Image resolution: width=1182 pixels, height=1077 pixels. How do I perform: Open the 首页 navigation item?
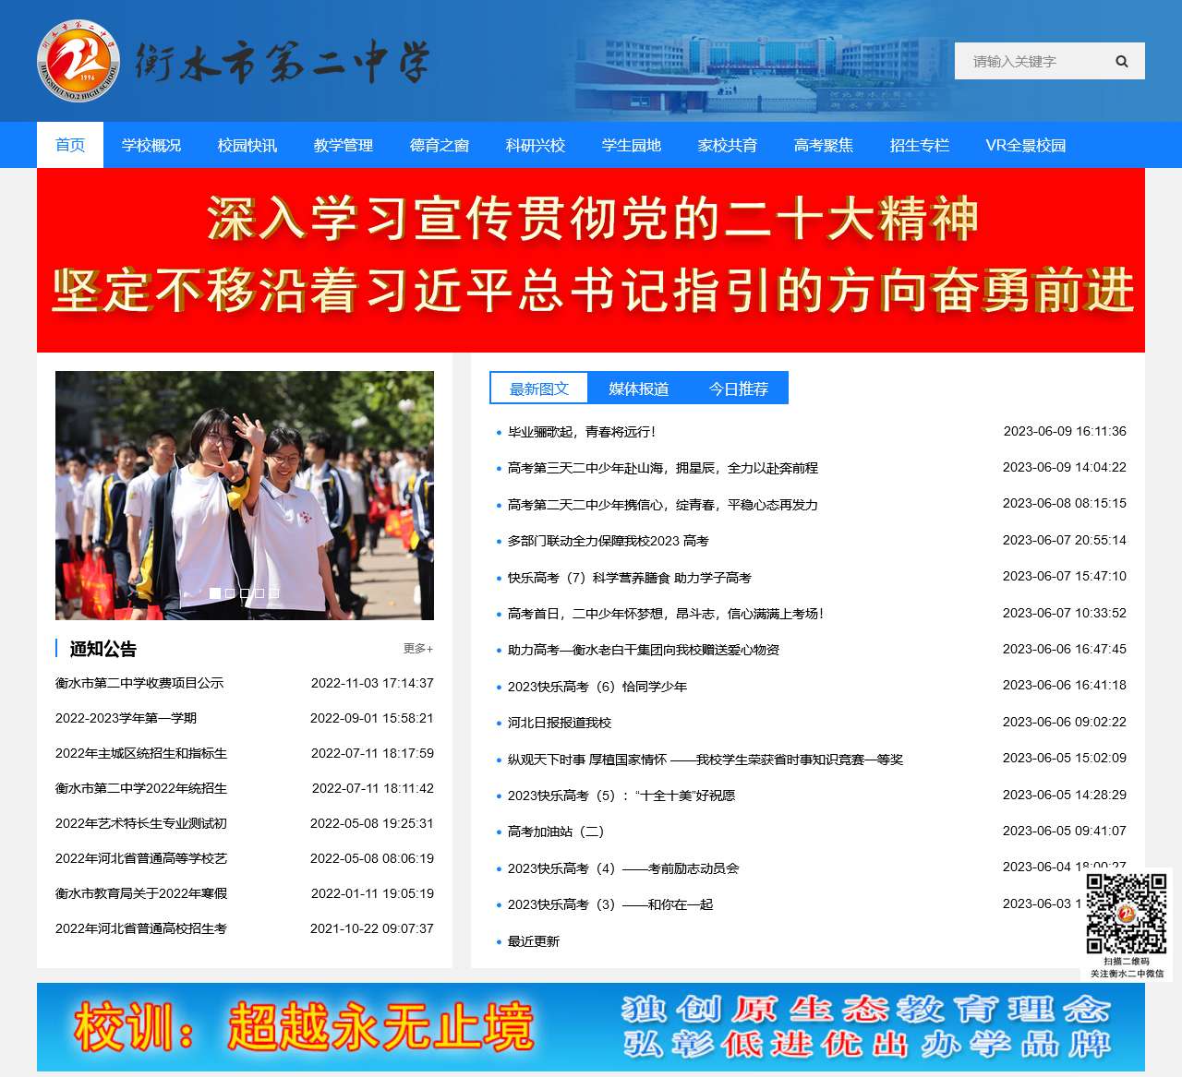coord(70,145)
